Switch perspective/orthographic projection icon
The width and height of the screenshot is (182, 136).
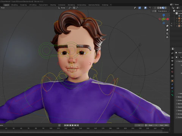167,37
